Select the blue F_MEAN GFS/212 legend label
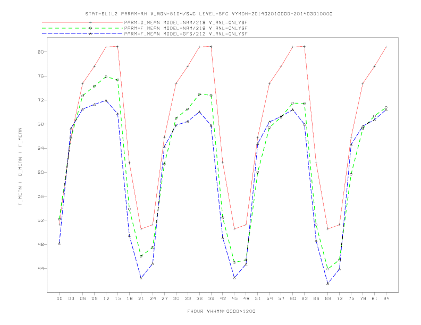The height and width of the screenshot is (325, 421). pyautogui.click(x=186, y=34)
